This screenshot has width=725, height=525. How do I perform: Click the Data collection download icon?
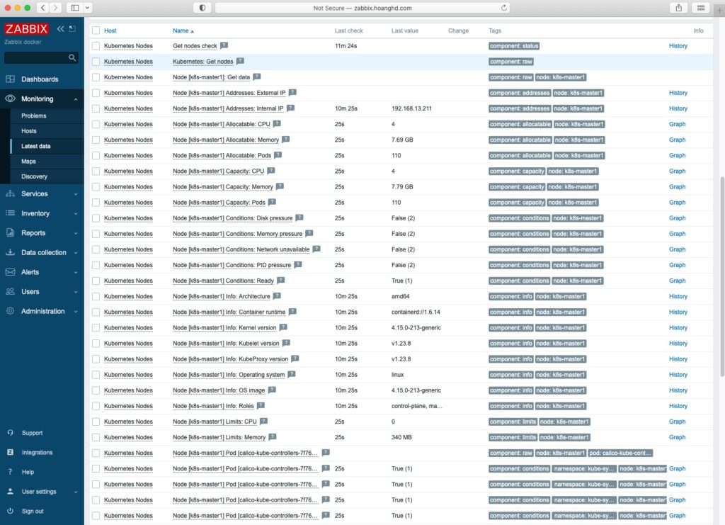pos(10,252)
